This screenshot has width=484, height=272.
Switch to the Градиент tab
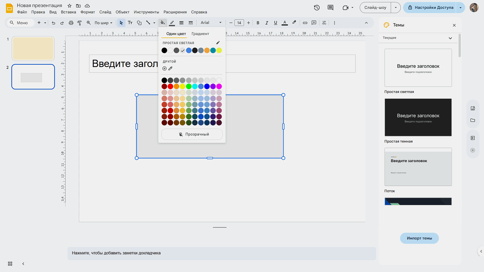200,34
